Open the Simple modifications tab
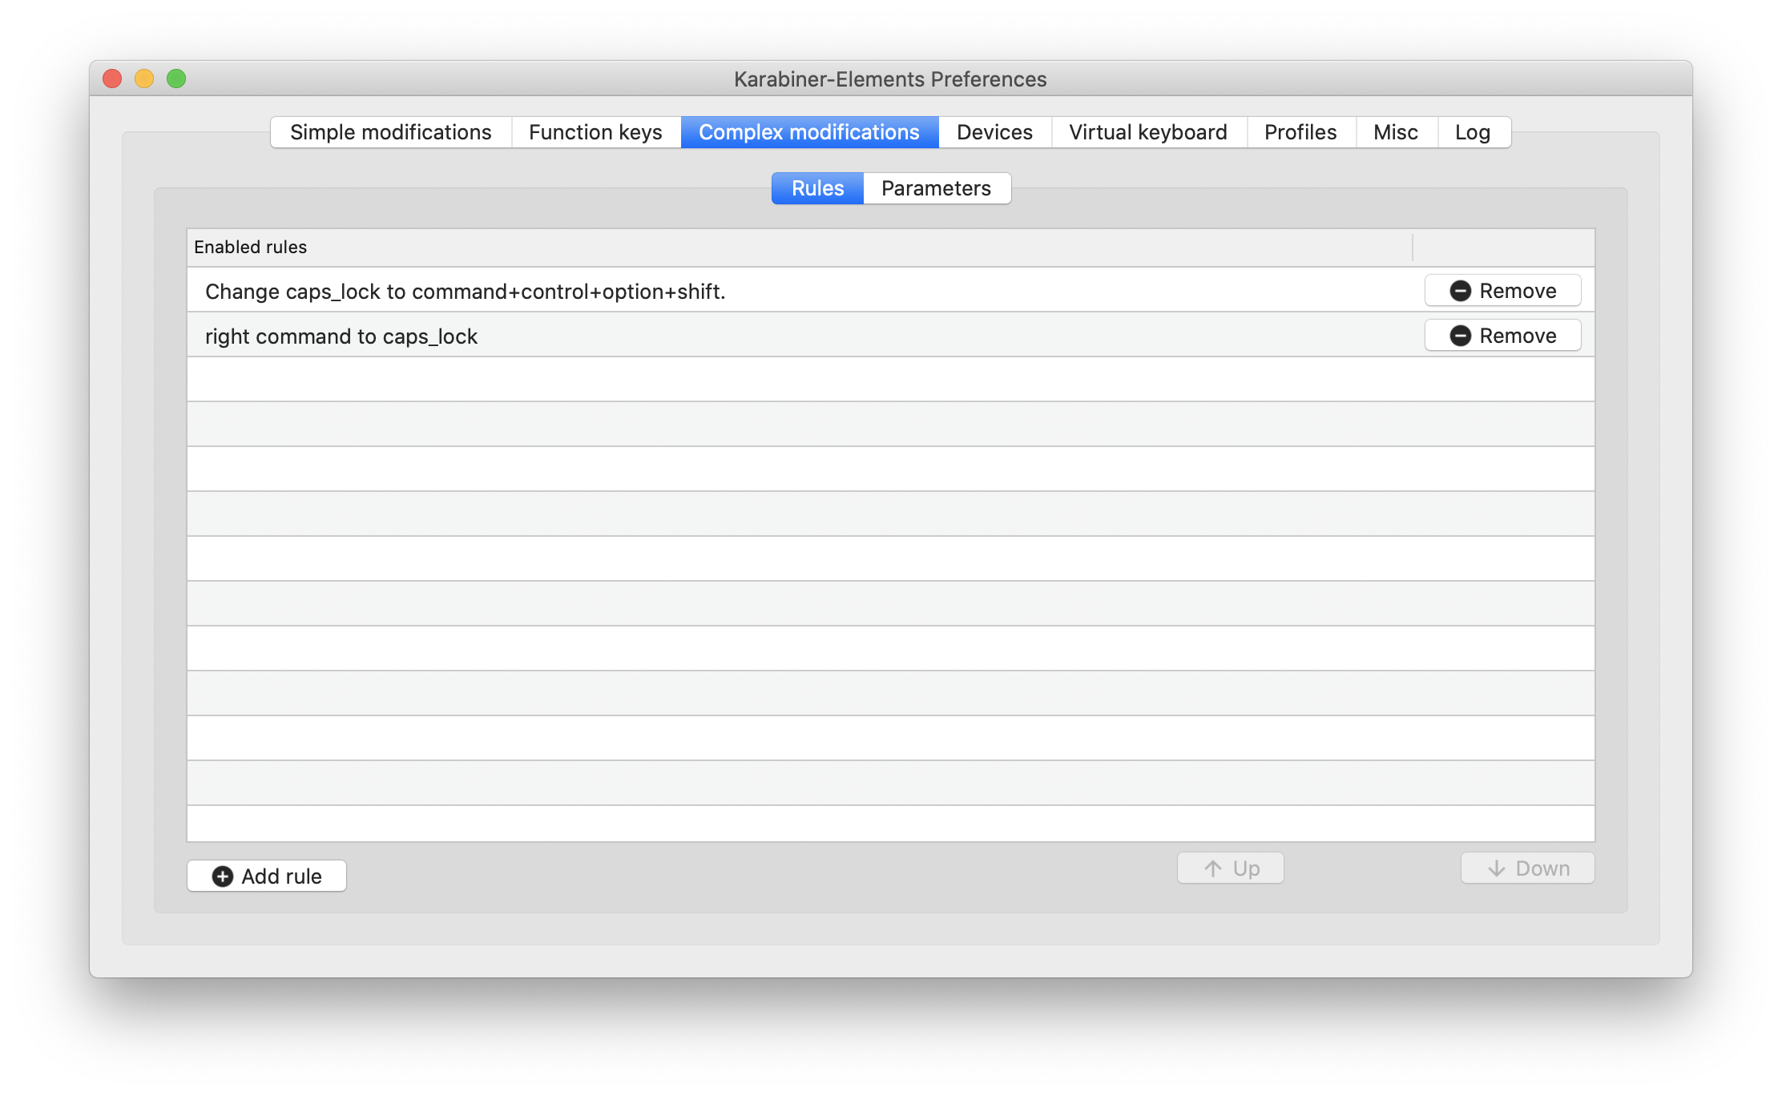 coord(390,132)
